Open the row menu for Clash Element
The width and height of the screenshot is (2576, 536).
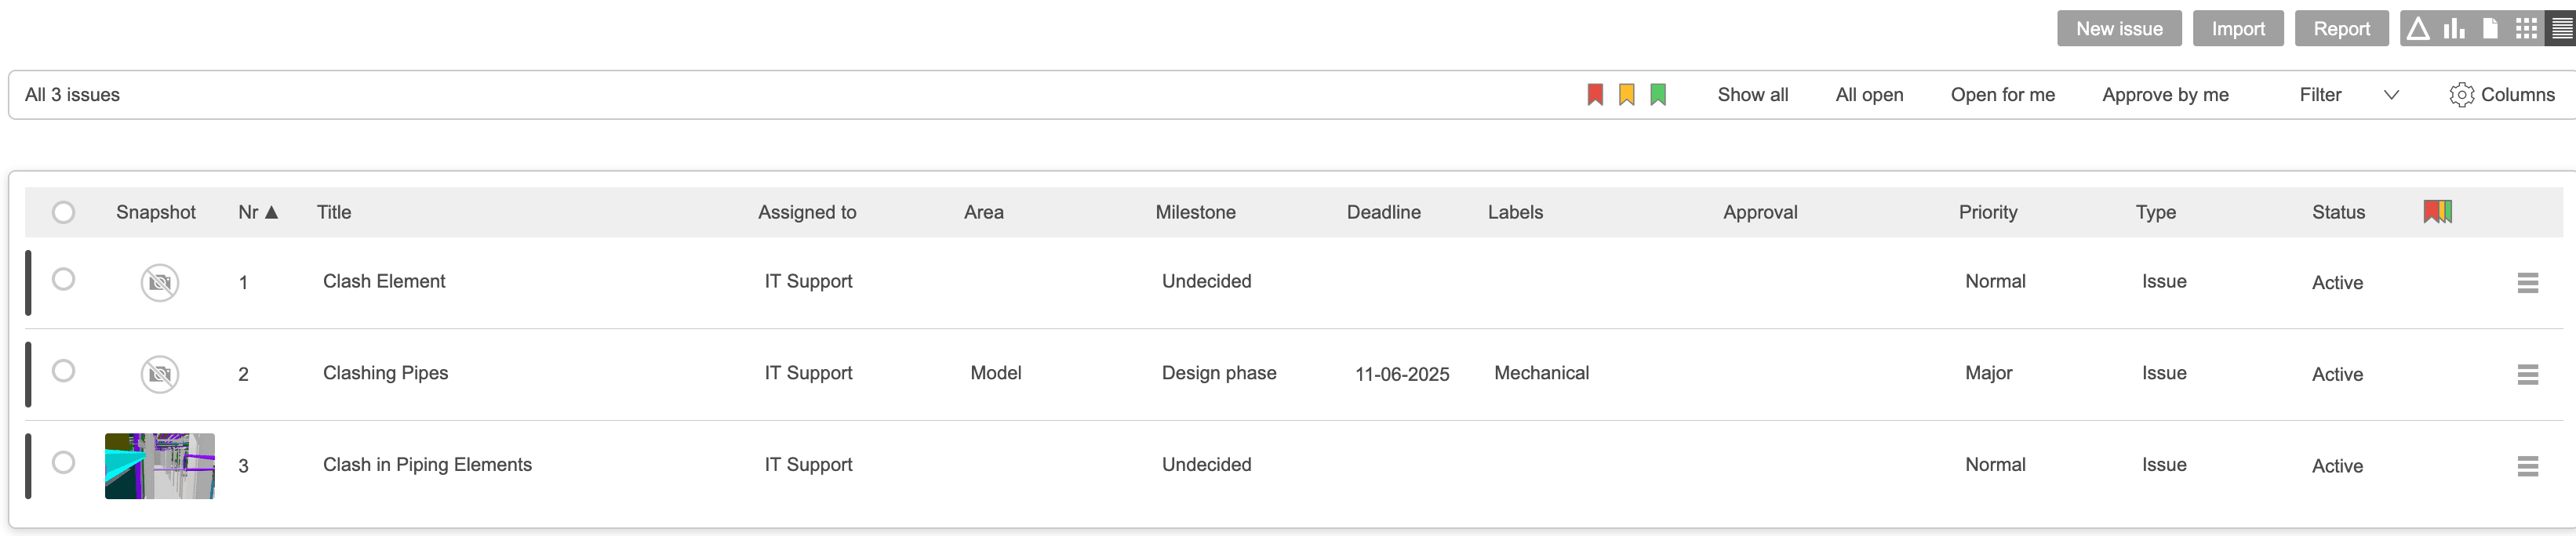tap(2529, 282)
